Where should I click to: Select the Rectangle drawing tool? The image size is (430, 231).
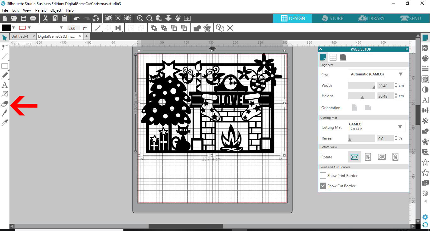coord(5,66)
